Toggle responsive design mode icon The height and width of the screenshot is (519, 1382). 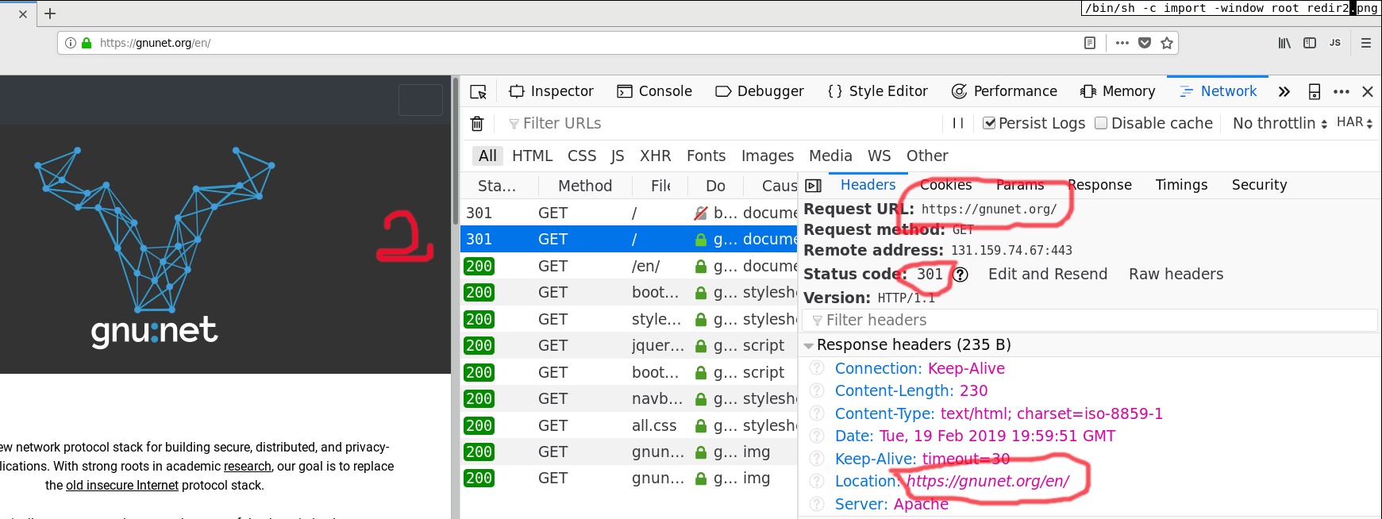[x=1315, y=92]
